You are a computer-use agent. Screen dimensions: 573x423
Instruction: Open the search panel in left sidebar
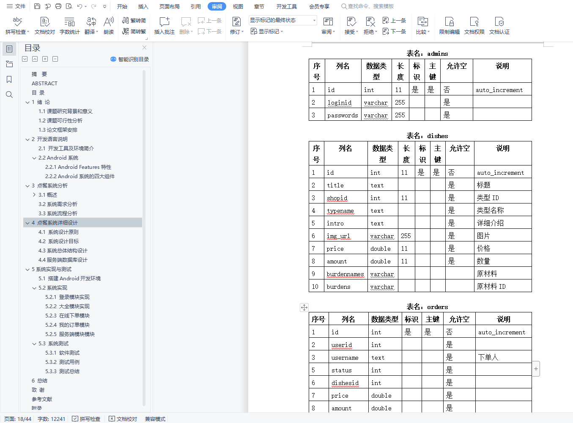9,95
